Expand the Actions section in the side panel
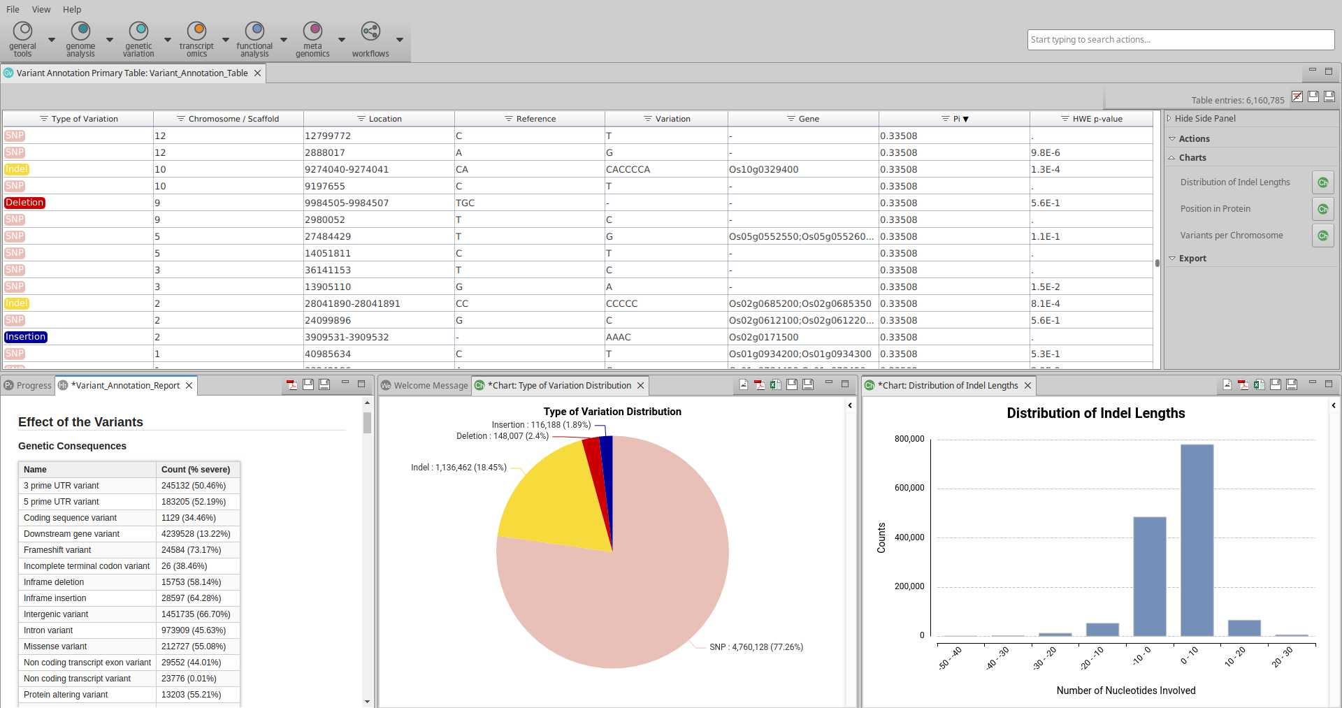The image size is (1342, 708). 1172,138
